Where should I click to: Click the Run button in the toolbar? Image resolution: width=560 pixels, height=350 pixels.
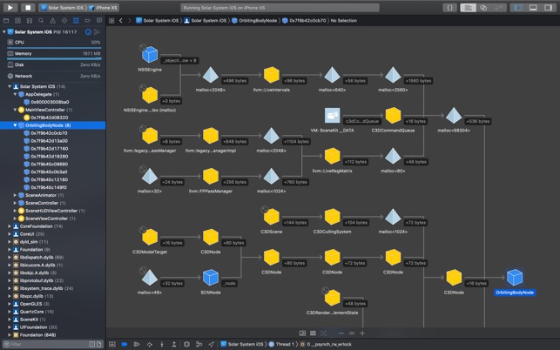11,7
